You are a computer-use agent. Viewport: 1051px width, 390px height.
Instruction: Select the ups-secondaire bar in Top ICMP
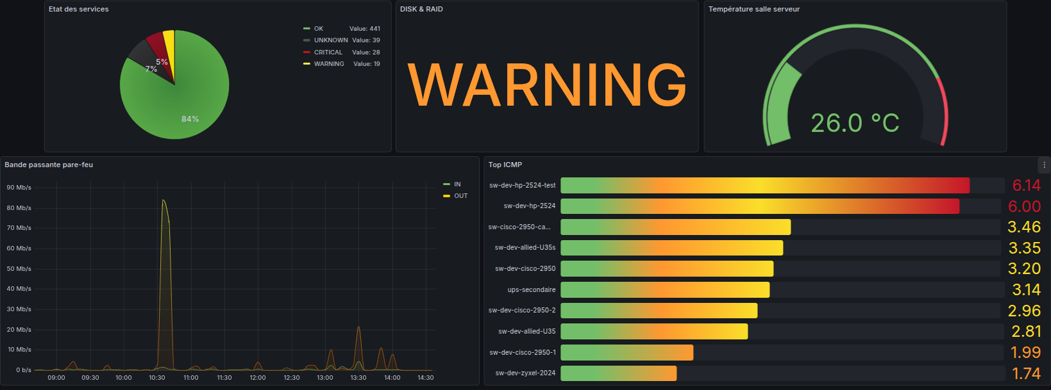point(664,289)
